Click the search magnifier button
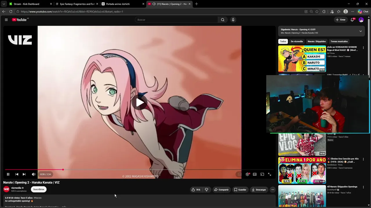 (x=223, y=20)
